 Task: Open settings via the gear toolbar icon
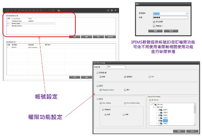112,10
